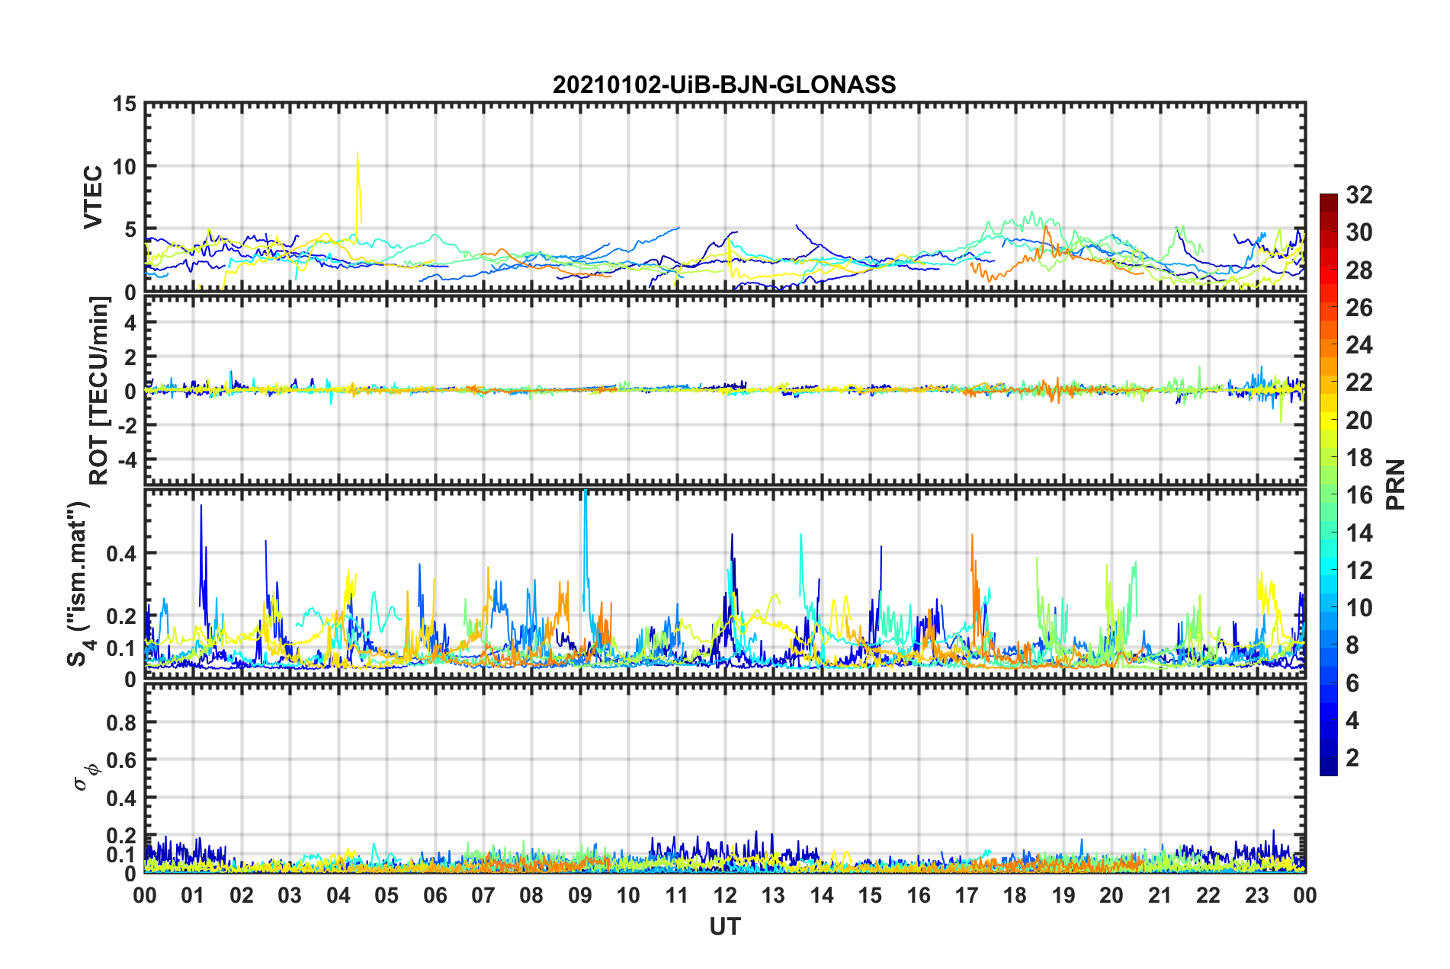Click inside the sigma-phi plot panel
The width and height of the screenshot is (1450, 969).
tap(725, 778)
